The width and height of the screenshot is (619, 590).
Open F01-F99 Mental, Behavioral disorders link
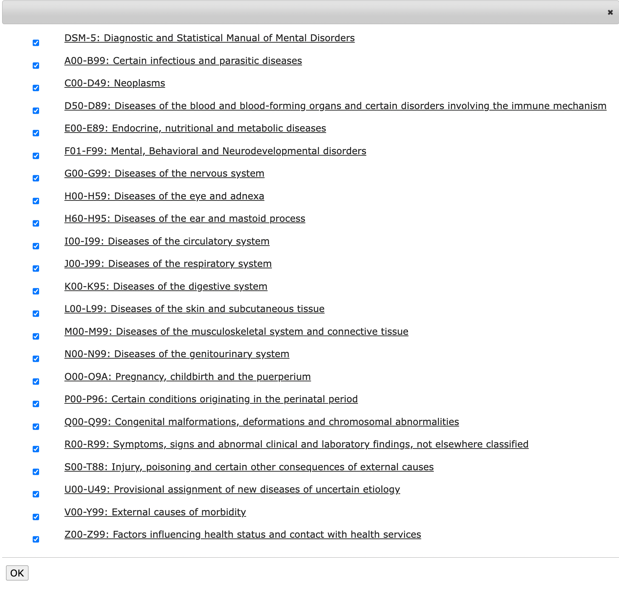pos(215,151)
